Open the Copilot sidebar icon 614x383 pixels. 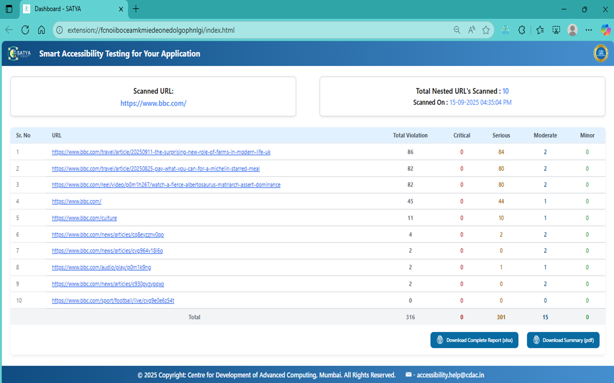click(x=605, y=30)
